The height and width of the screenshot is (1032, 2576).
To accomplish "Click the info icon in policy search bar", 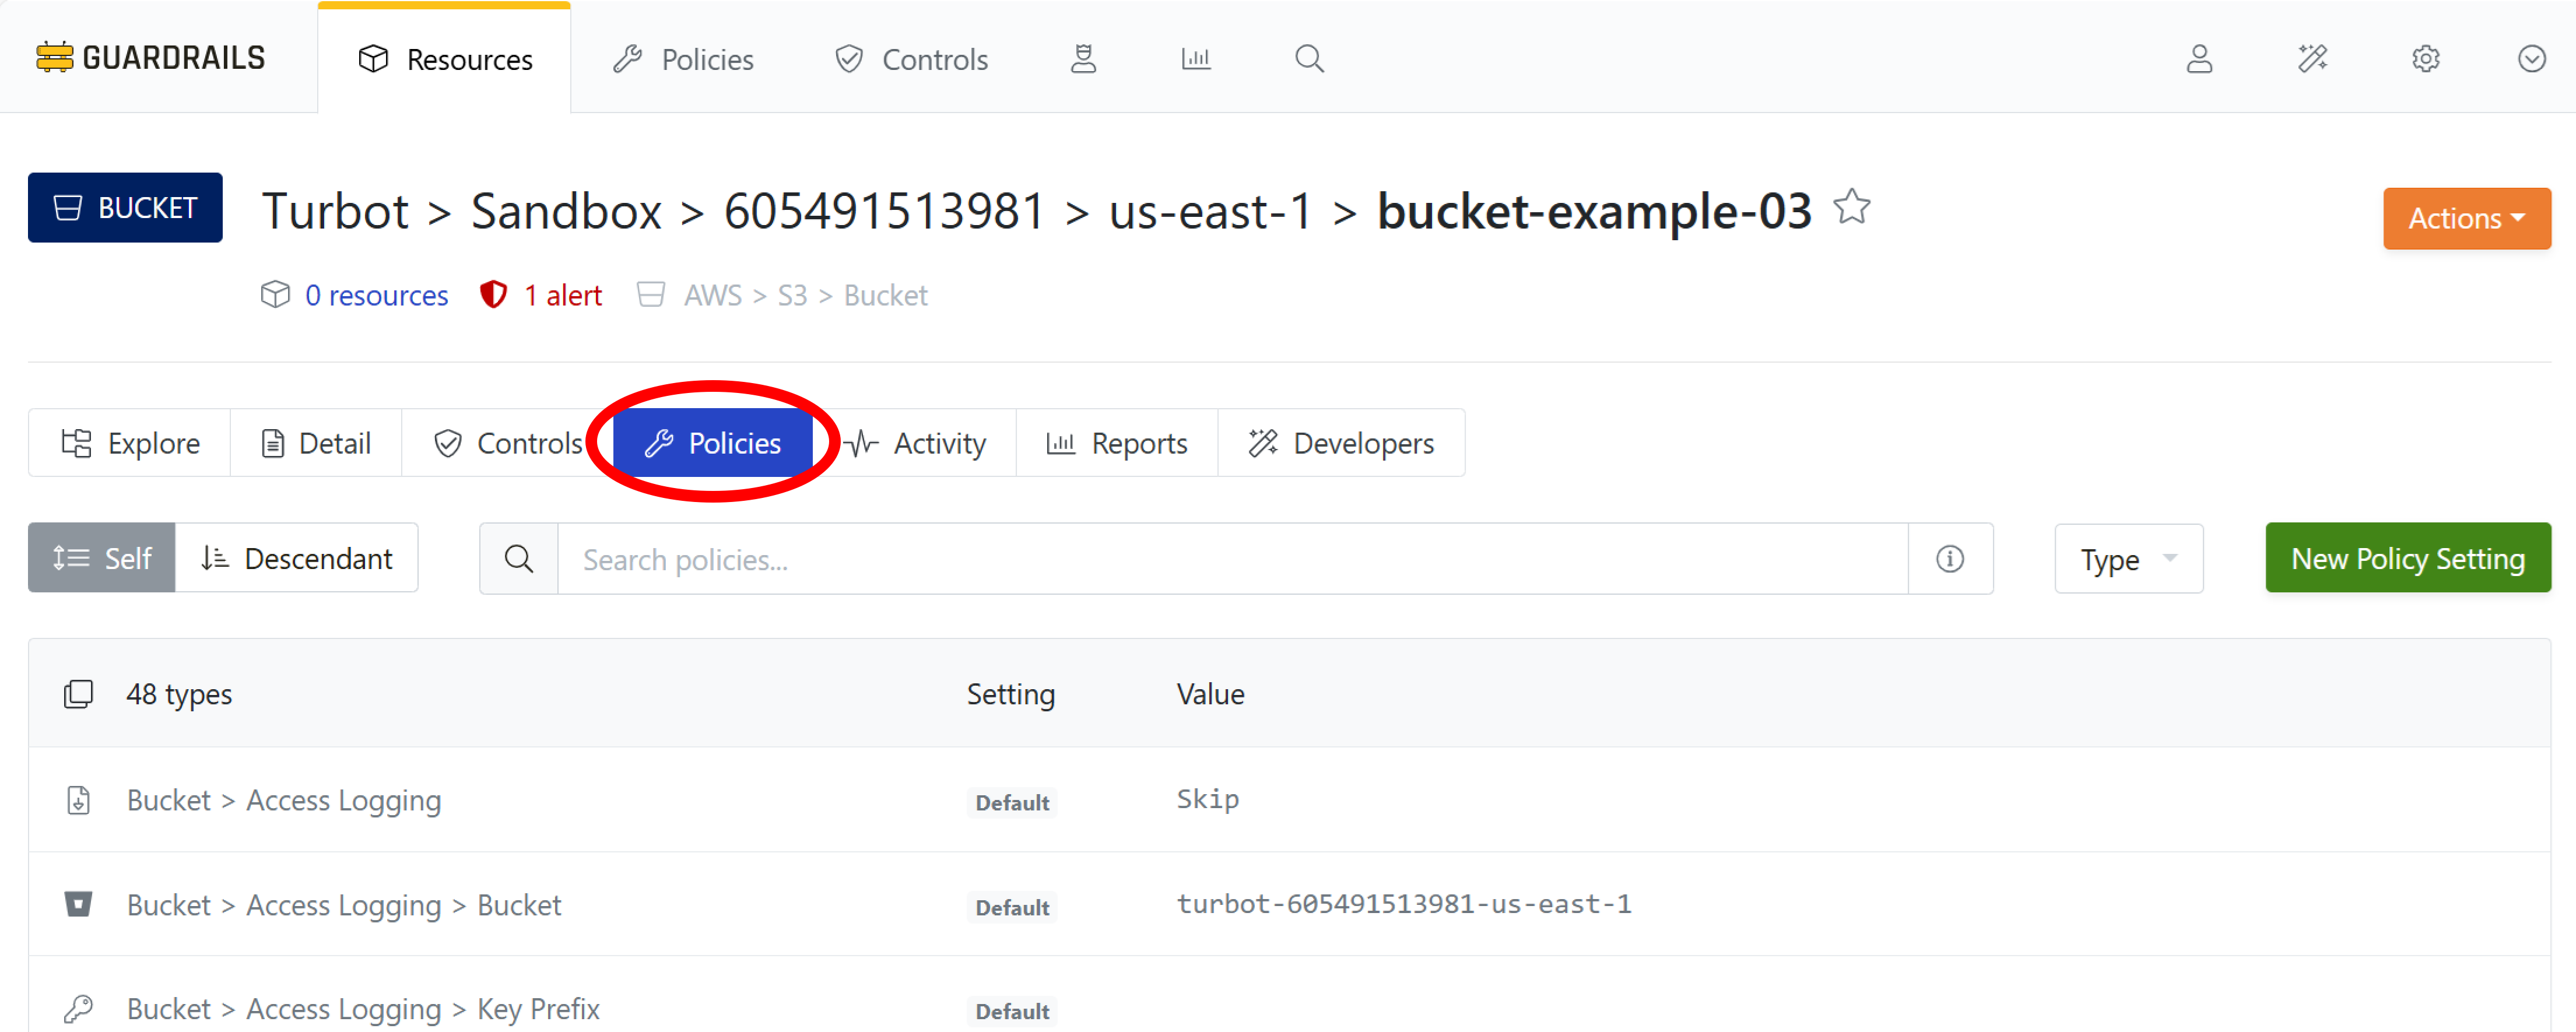I will tap(1949, 558).
